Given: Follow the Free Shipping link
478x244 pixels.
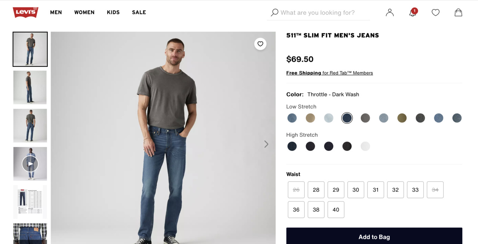Looking at the screenshot, I should [x=304, y=73].
